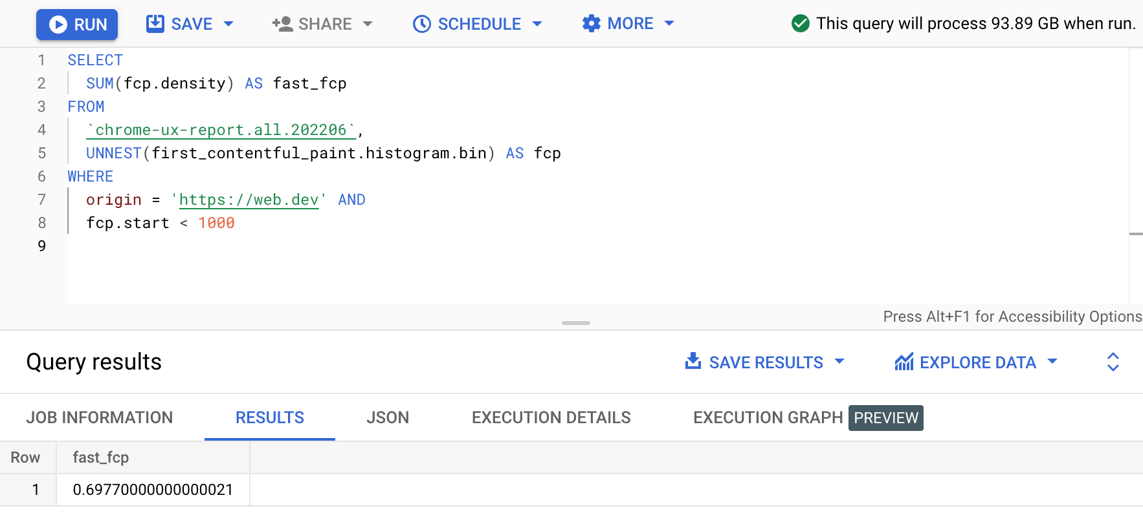Viewport: 1143px width, 513px height.
Task: Expand the SCHEDULE dropdown arrow
Action: point(537,24)
